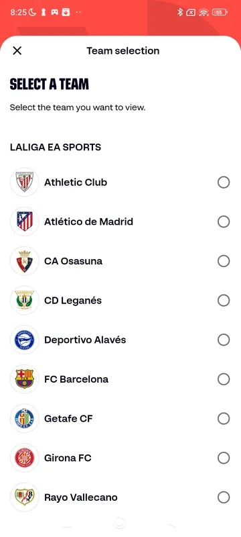Click the CA Osasuna team name
Screen dimensions: 241x537
point(74,261)
